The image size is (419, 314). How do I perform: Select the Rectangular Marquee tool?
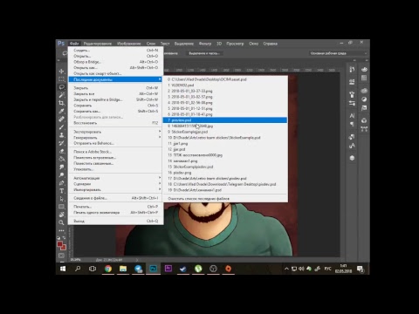(x=61, y=79)
